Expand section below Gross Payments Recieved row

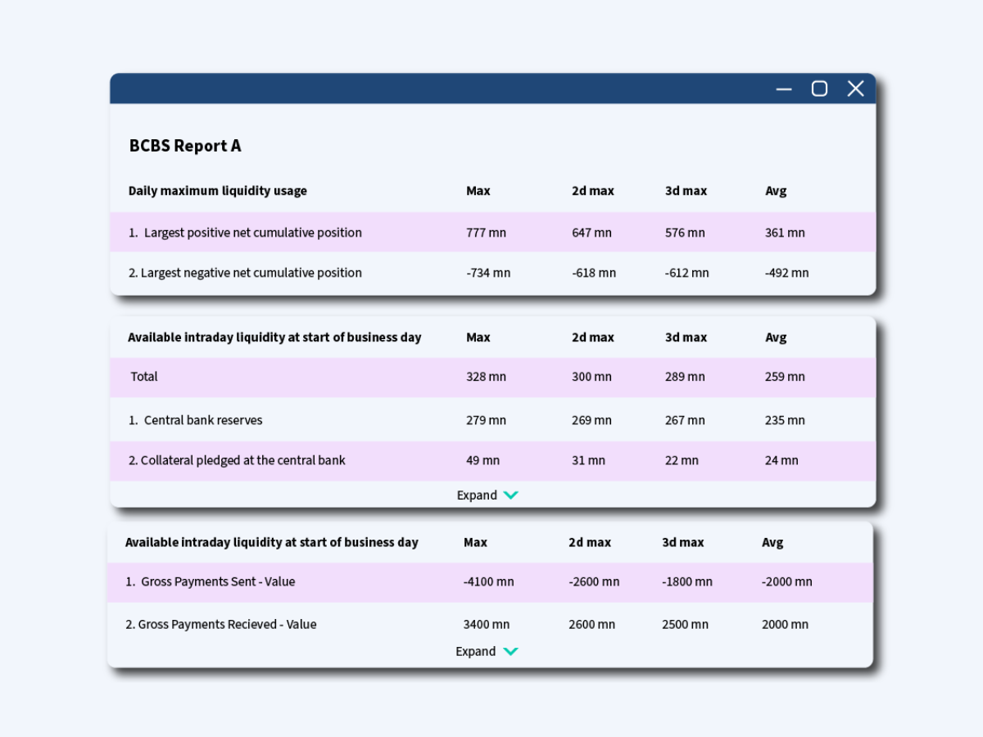click(x=487, y=652)
